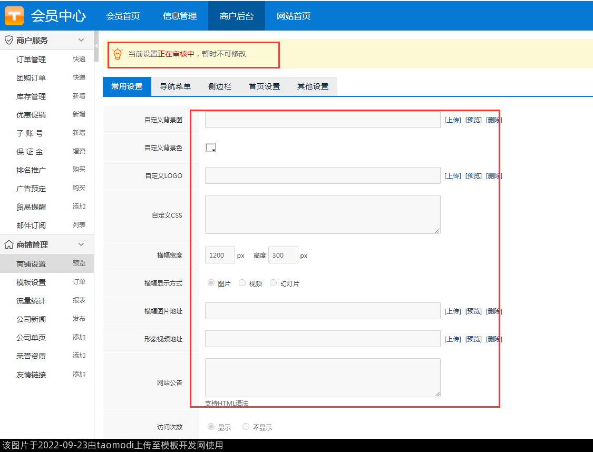The width and height of the screenshot is (593, 452).
Task: Select 图片 banner display radio button
Action: click(211, 283)
